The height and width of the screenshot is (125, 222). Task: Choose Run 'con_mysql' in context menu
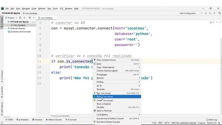(117, 93)
